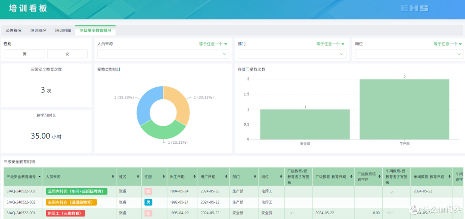Switch to 公告概况 tab
The image size is (465, 219).
(14, 31)
